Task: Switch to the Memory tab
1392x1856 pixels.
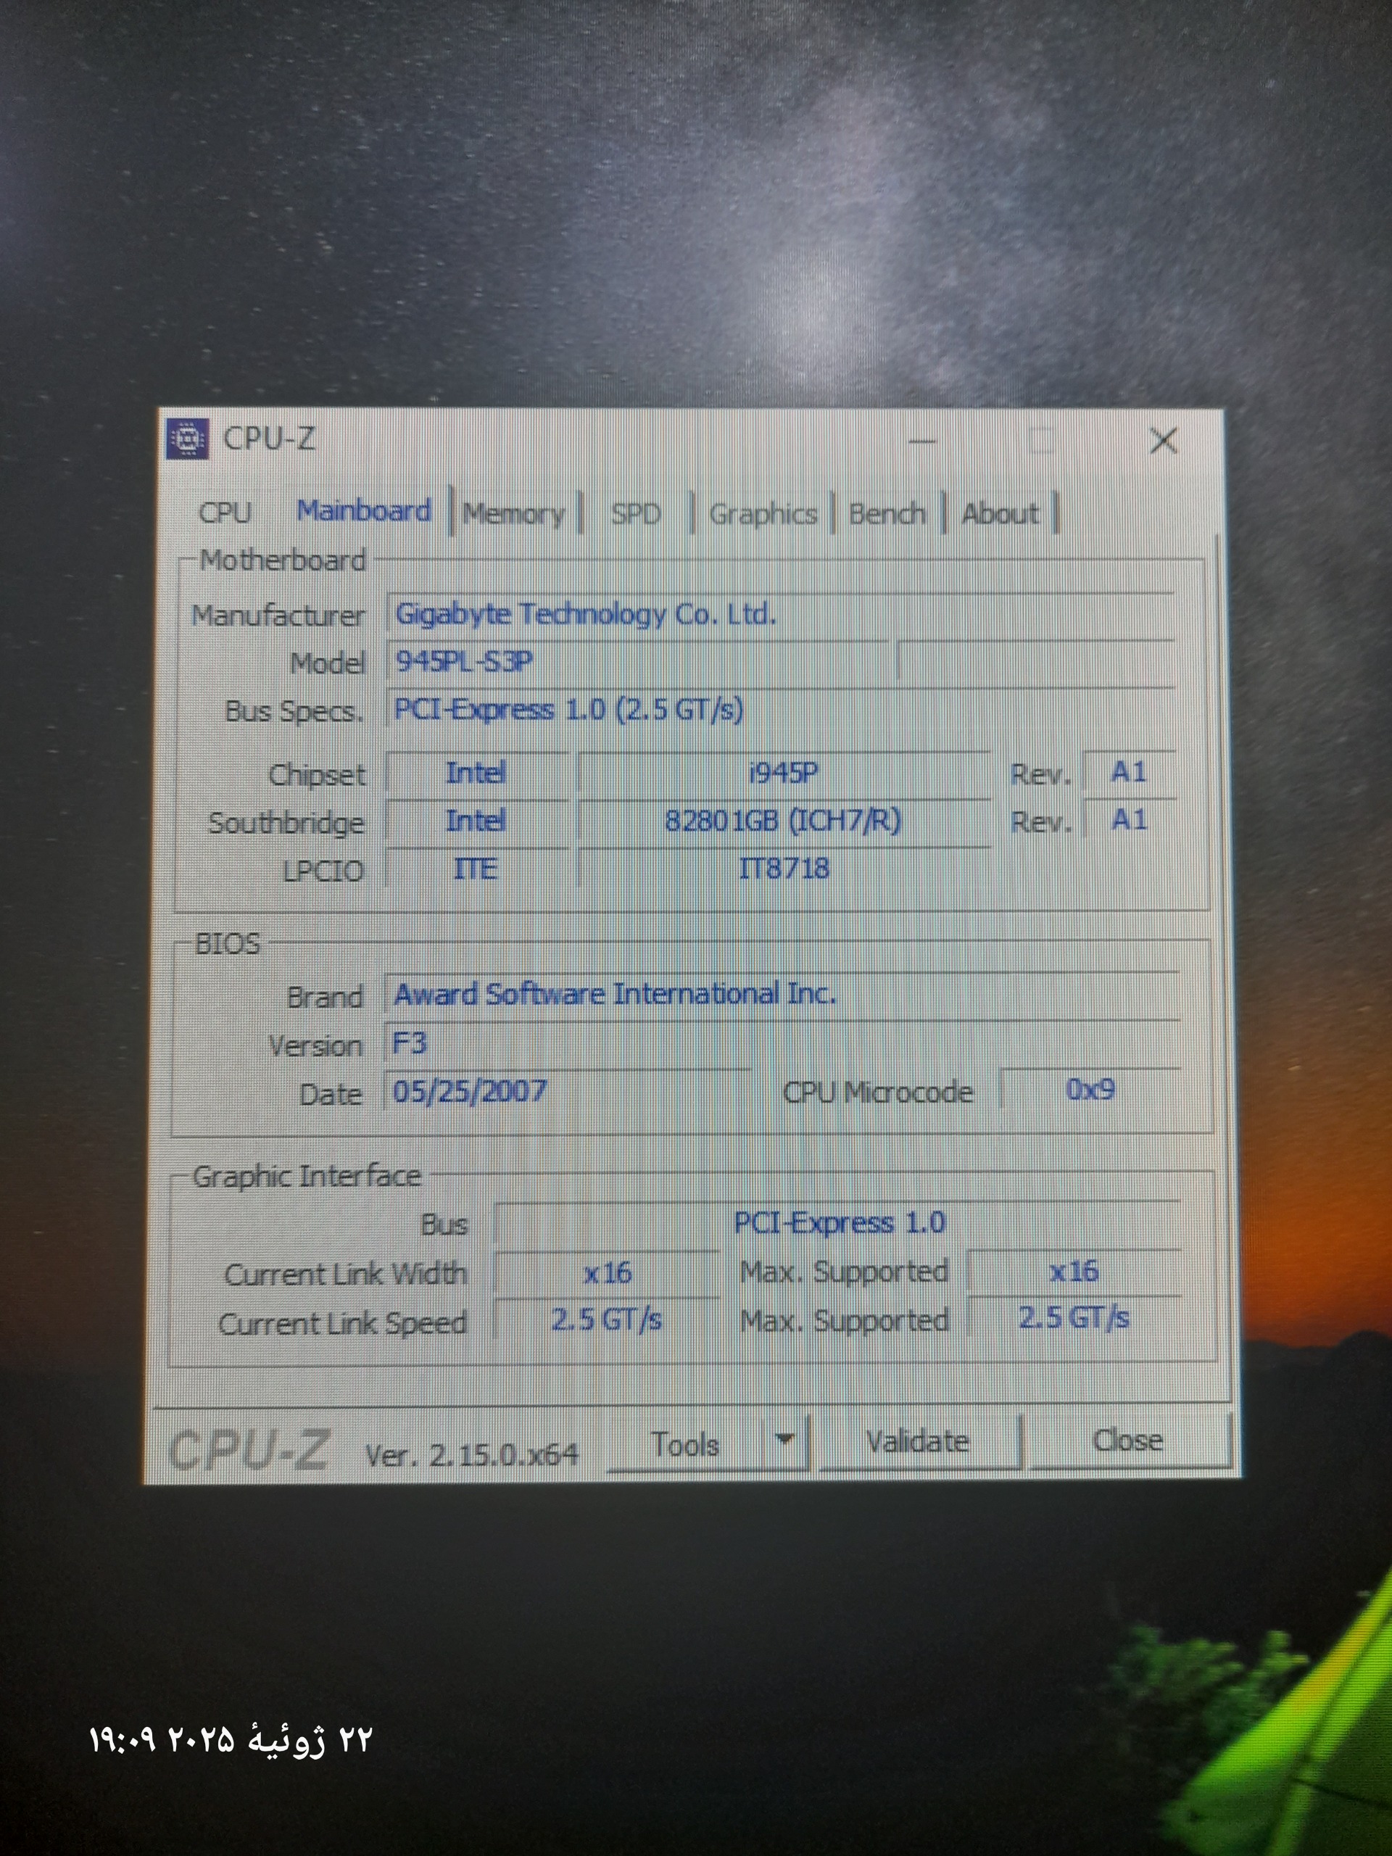Action: coord(513,513)
